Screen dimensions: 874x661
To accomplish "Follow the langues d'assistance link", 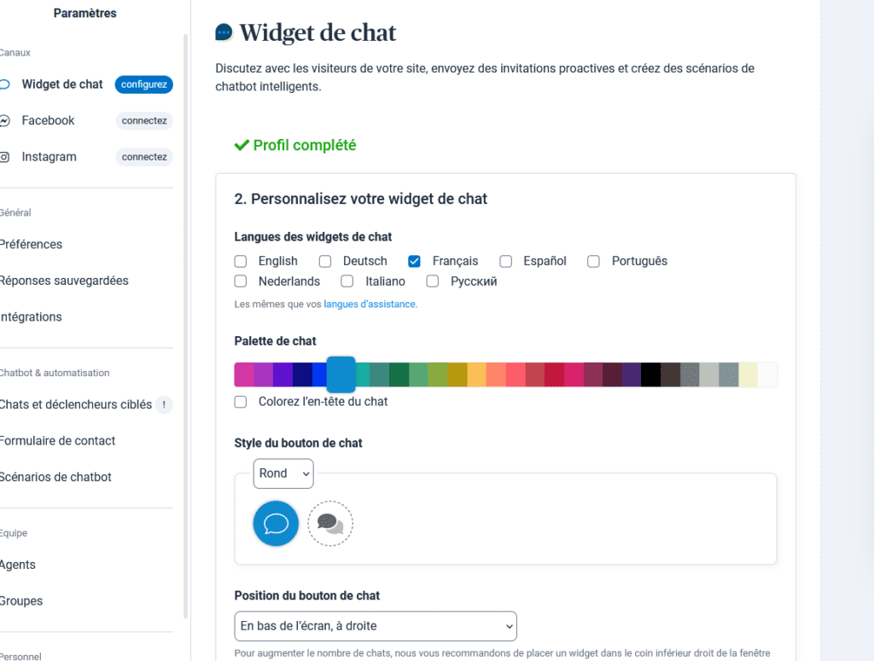I will pos(370,304).
